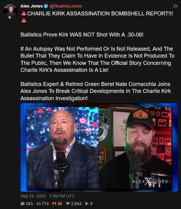181x209 pixels.
Task: Click the first red siren emoji
Action: 24,13
